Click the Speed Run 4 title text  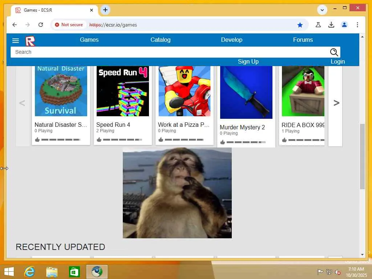point(113,125)
